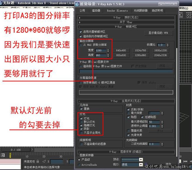Click the 高度 height spinner arrows

[108, 55]
